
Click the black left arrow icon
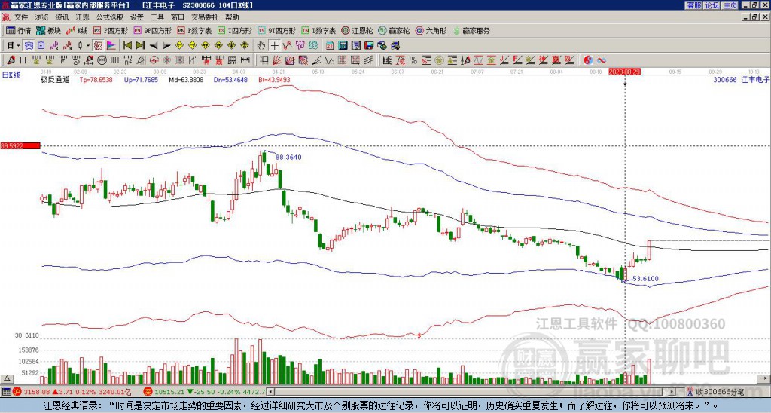tap(154, 46)
